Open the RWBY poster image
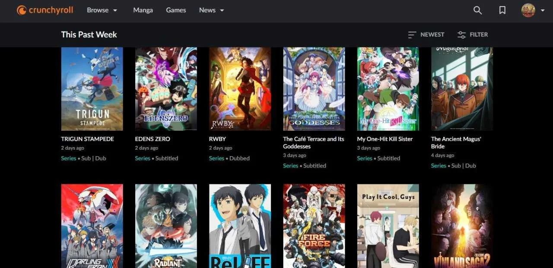Image resolution: width=553 pixels, height=268 pixels. [240, 89]
